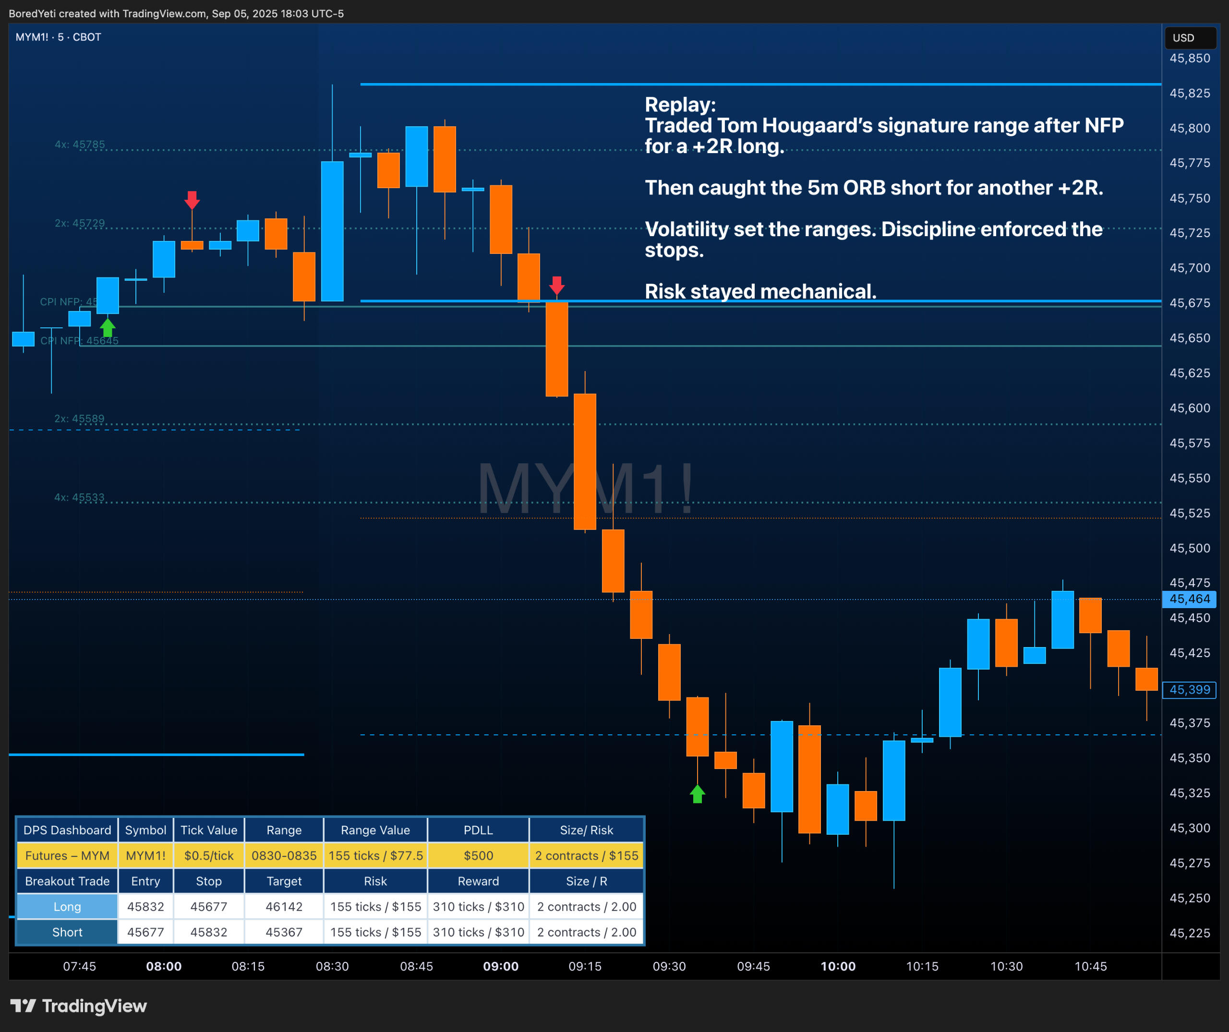Click the red sell arrow near the 09:10 candle

pos(556,286)
